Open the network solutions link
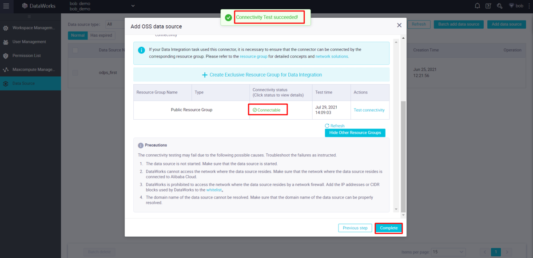The height and width of the screenshot is (258, 533). pyautogui.click(x=332, y=57)
